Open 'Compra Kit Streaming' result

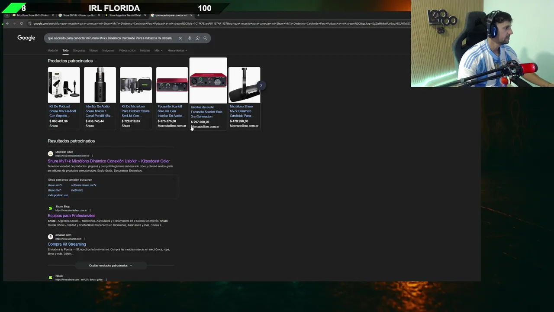[67, 244]
